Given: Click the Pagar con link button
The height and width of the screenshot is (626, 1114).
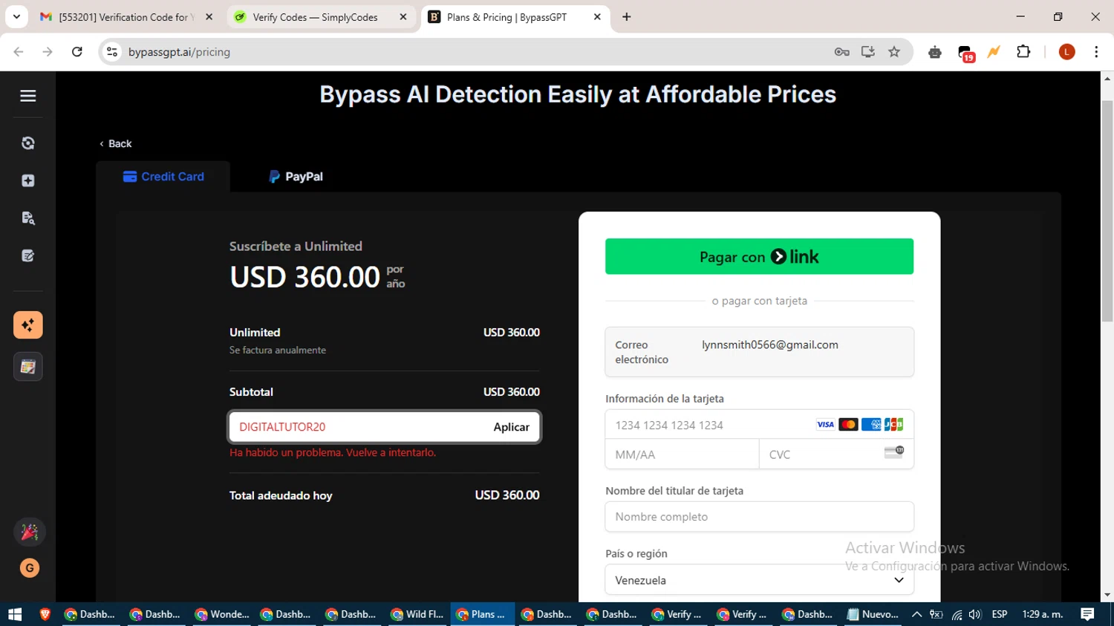Looking at the screenshot, I should point(759,256).
